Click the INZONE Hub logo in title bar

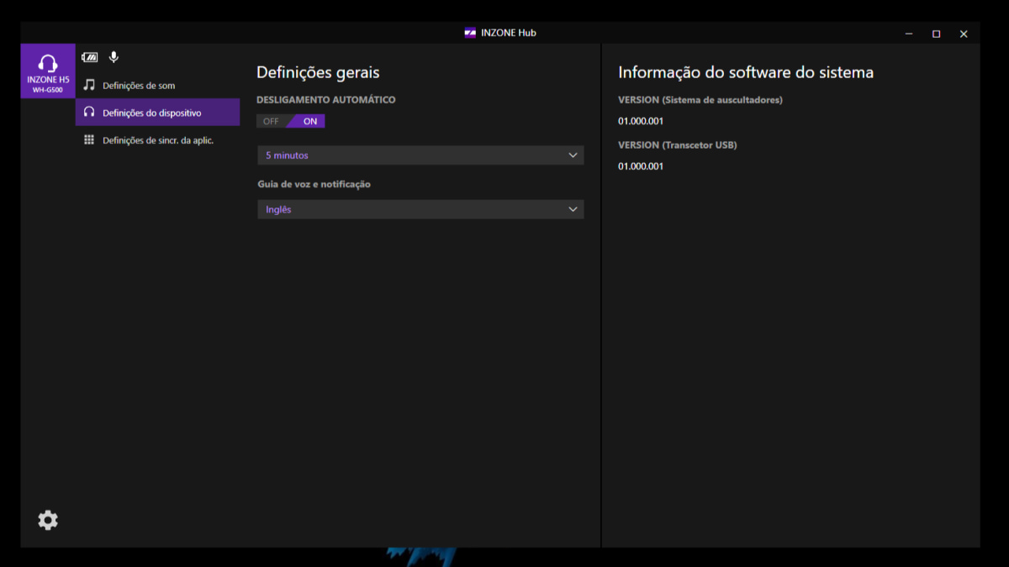point(470,33)
